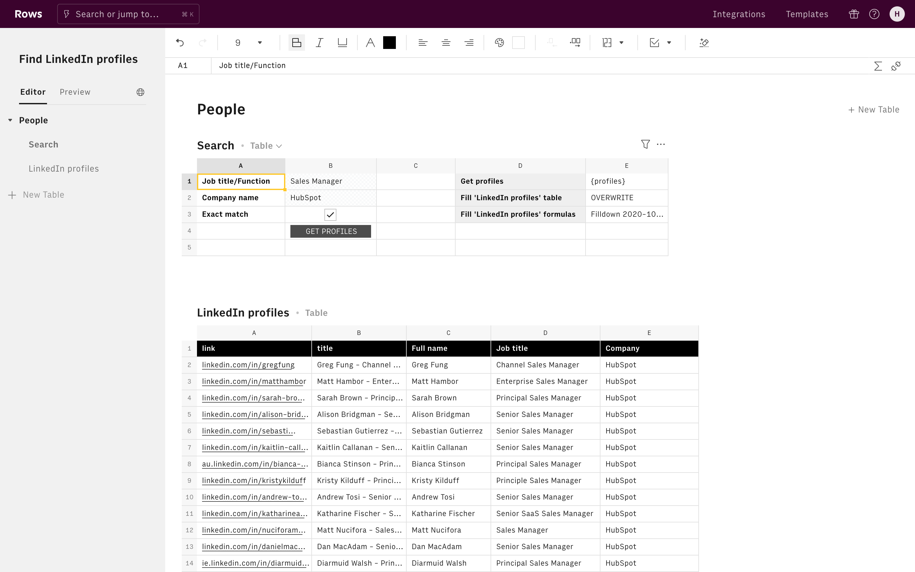Viewport: 915px width, 572px height.
Task: Click the Search table filter icon
Action: coord(645,144)
